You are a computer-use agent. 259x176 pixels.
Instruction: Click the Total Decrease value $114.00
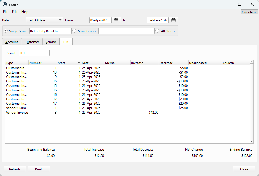pos(148,155)
